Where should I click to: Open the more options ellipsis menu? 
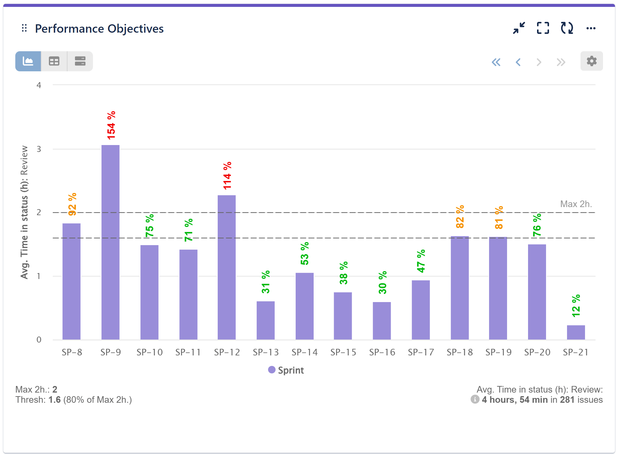pos(591,28)
